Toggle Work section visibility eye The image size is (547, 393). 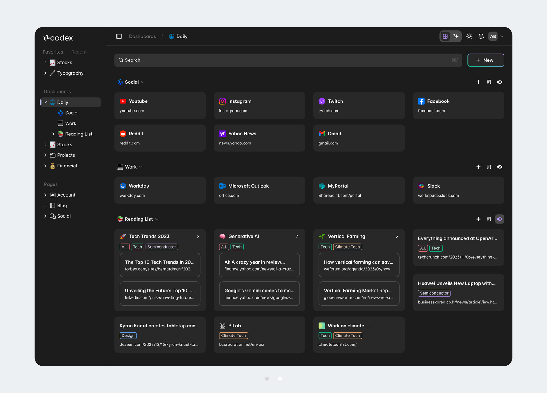pyautogui.click(x=500, y=167)
